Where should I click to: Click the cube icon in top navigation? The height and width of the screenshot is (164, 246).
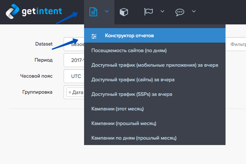coord(124,12)
